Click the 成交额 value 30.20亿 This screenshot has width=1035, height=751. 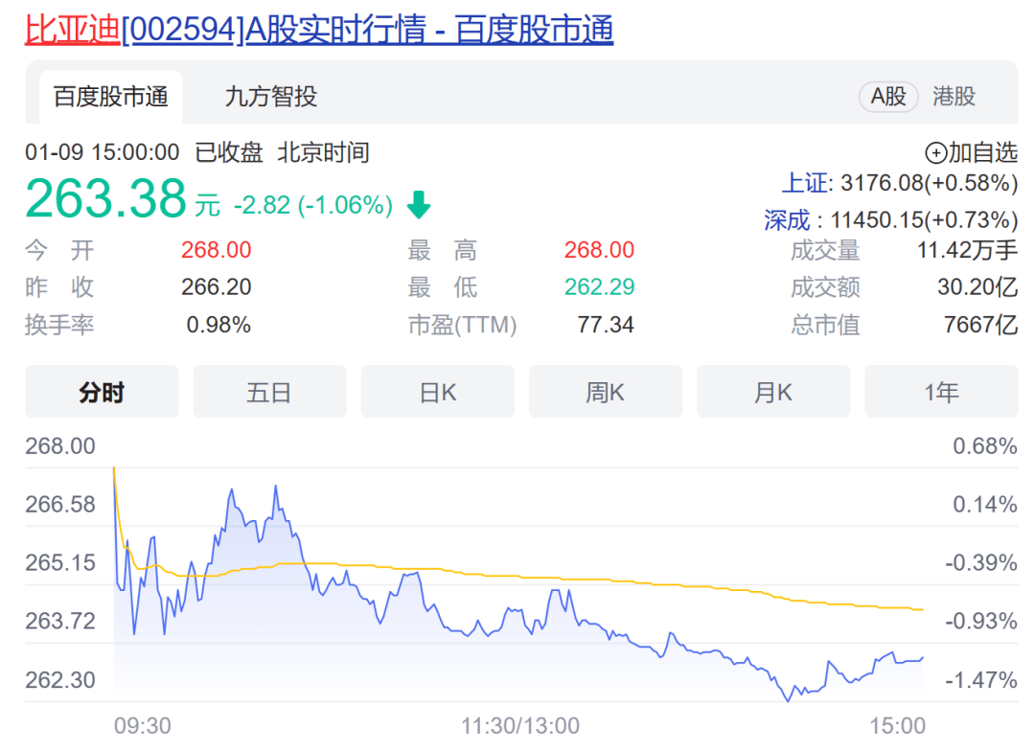[978, 287]
